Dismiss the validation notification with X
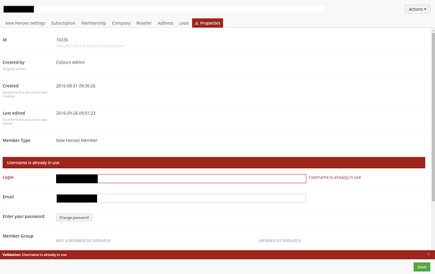Image resolution: width=435 pixels, height=274 pixels. [428, 254]
